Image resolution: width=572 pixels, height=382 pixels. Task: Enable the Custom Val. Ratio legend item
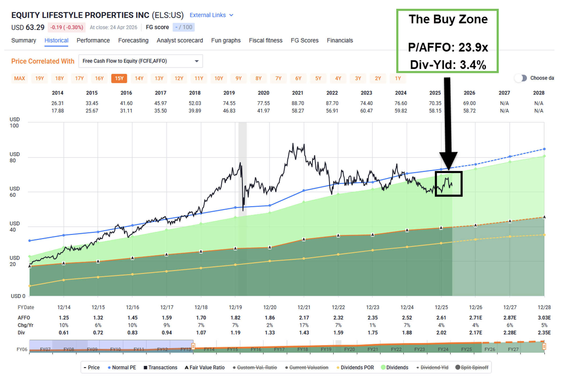click(257, 368)
